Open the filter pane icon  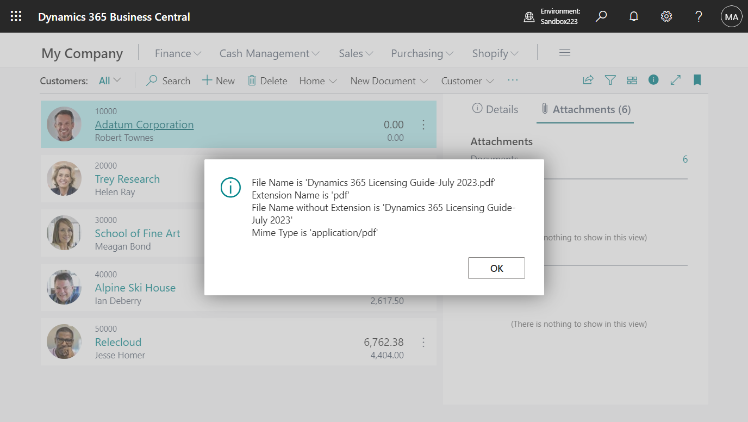click(x=610, y=80)
